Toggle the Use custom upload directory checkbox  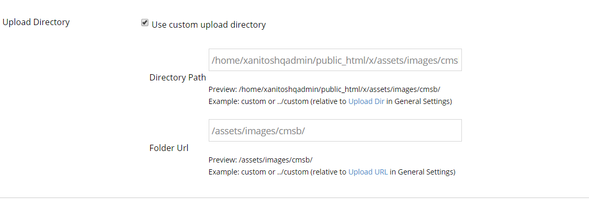pyautogui.click(x=145, y=23)
